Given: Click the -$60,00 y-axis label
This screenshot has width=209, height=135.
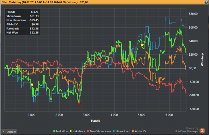Looking at the screenshot, I should (x=194, y=109).
